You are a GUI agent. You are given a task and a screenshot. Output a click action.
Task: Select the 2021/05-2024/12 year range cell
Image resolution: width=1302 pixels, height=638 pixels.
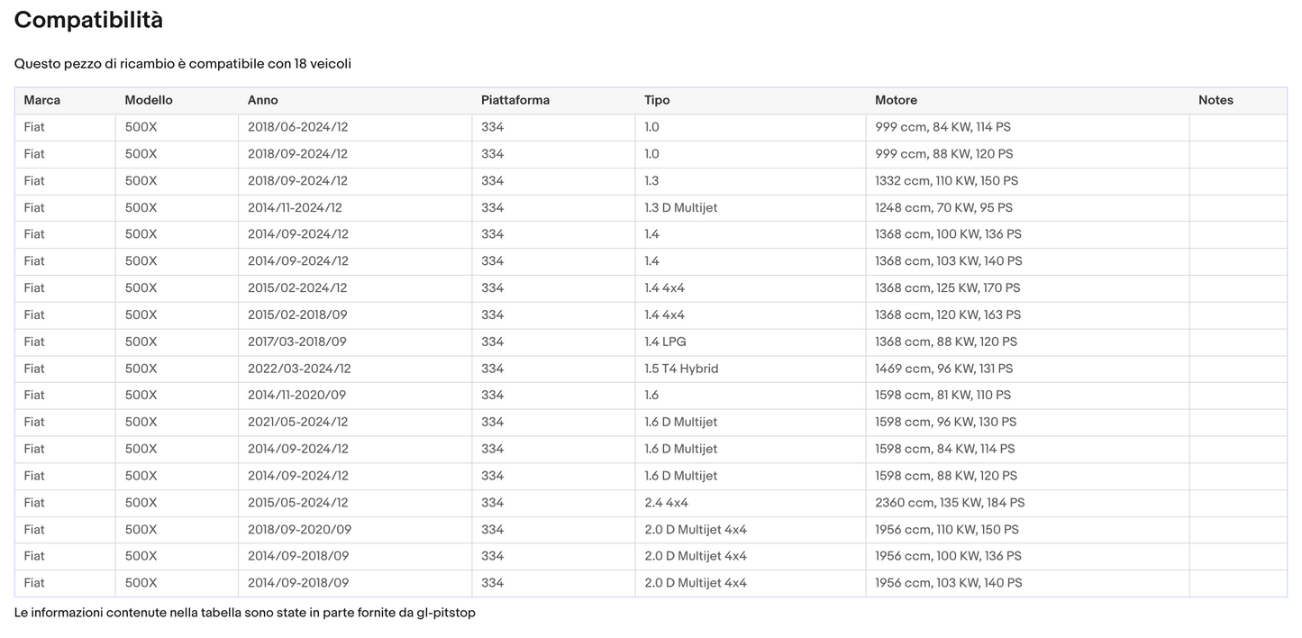[x=297, y=422]
